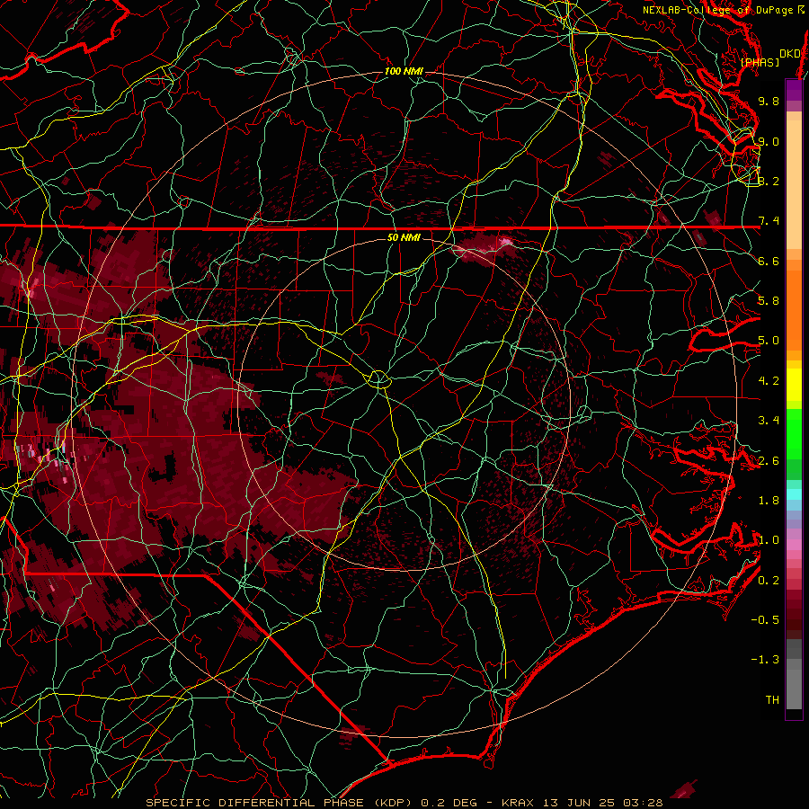Click the 5.0 scale value

[769, 341]
